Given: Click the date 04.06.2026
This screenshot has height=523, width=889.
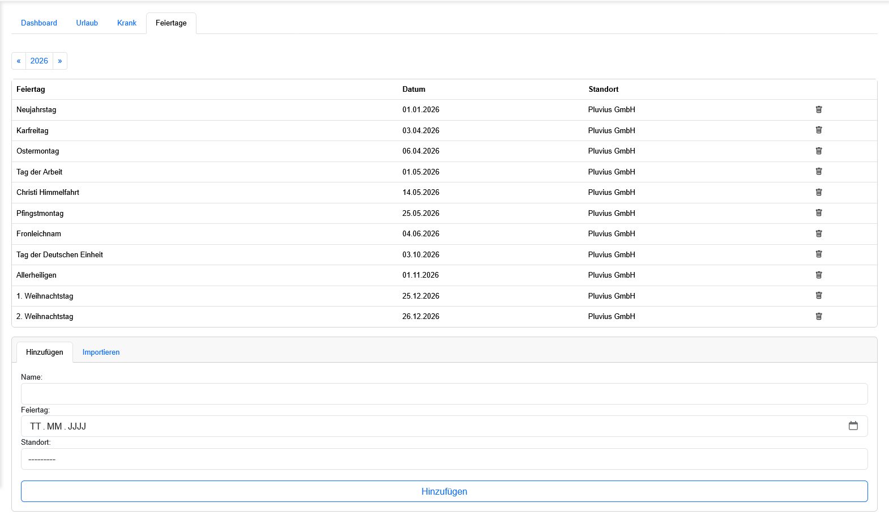Looking at the screenshot, I should [x=421, y=233].
